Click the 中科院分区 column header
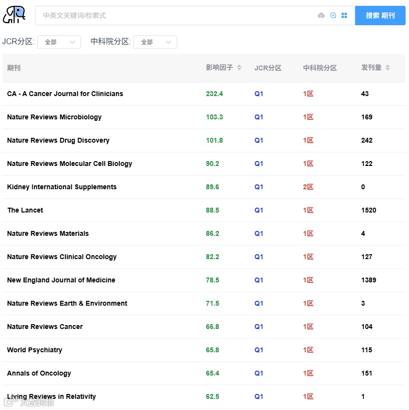Viewport: 409px width, 410px height. 320,68
